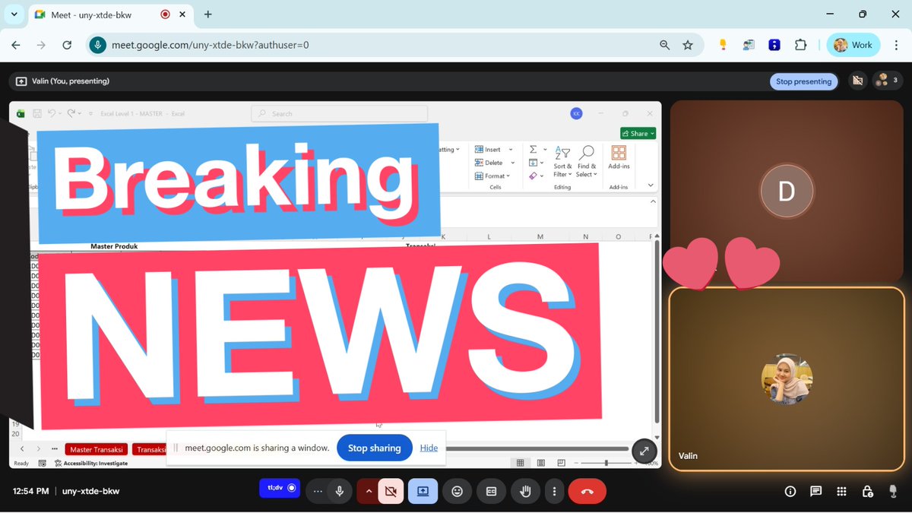The image size is (912, 513).
Task: Leave the call with red hang-up button
Action: [x=587, y=491]
